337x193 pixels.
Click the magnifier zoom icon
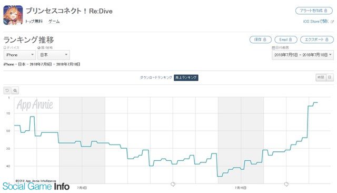15,91
